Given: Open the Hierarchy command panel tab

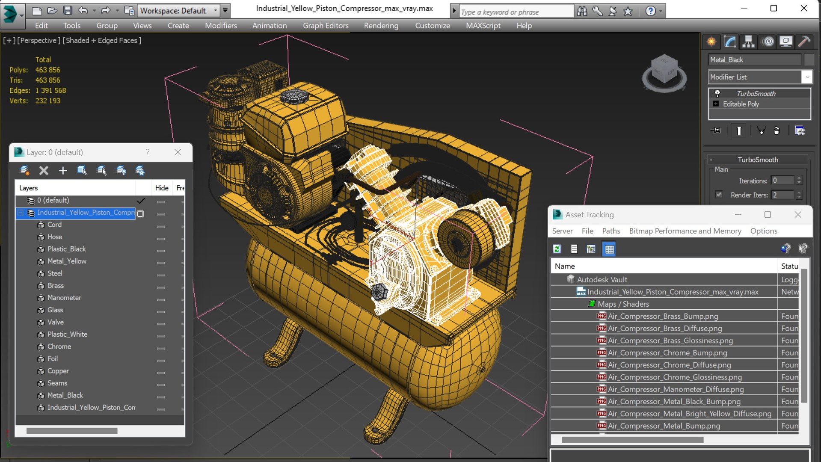Looking at the screenshot, I should (x=748, y=41).
